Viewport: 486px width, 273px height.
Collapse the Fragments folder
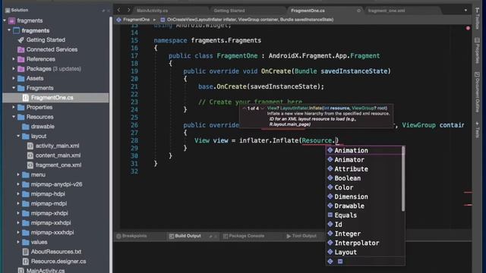point(14,88)
